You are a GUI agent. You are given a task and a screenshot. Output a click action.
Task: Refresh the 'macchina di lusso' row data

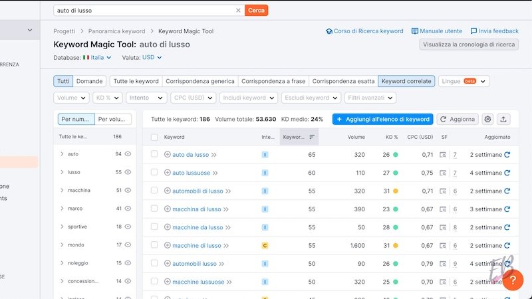[507, 209]
